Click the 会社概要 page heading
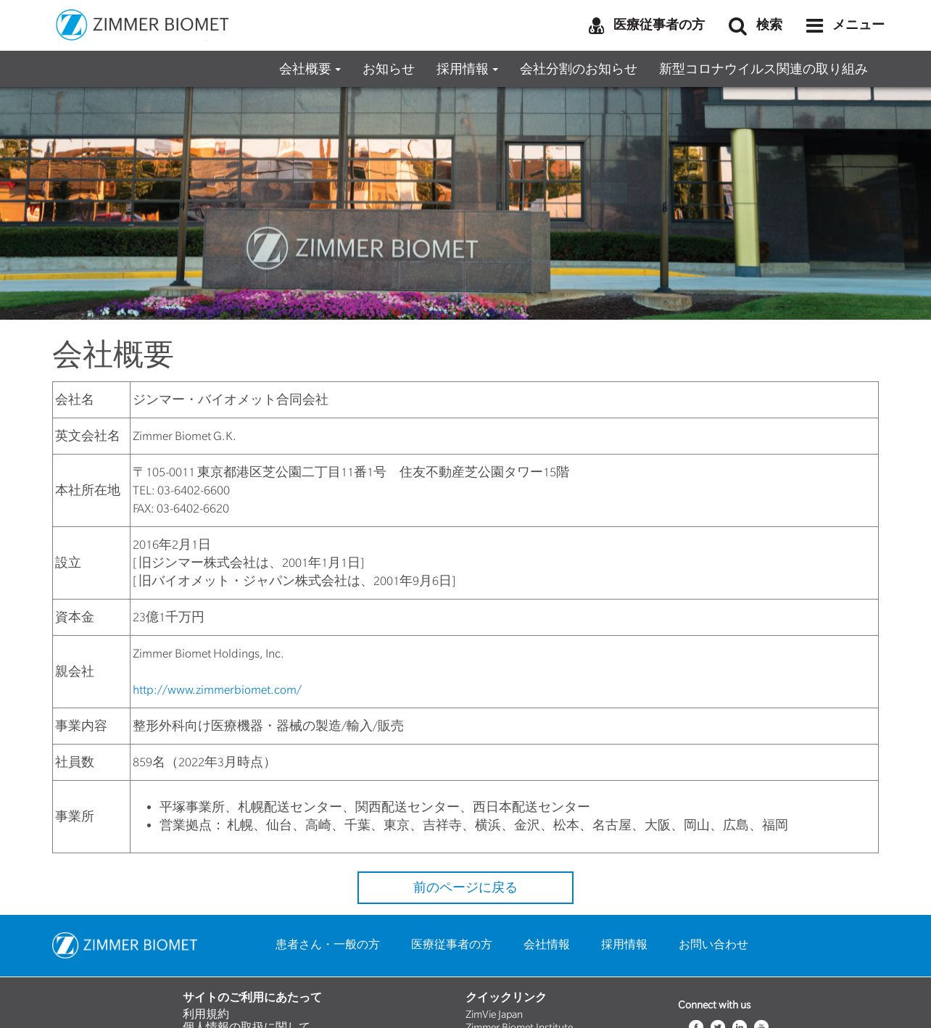 (x=112, y=355)
